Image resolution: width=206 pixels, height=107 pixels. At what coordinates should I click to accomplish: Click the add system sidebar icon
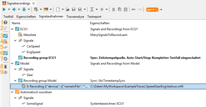tap(6, 36)
